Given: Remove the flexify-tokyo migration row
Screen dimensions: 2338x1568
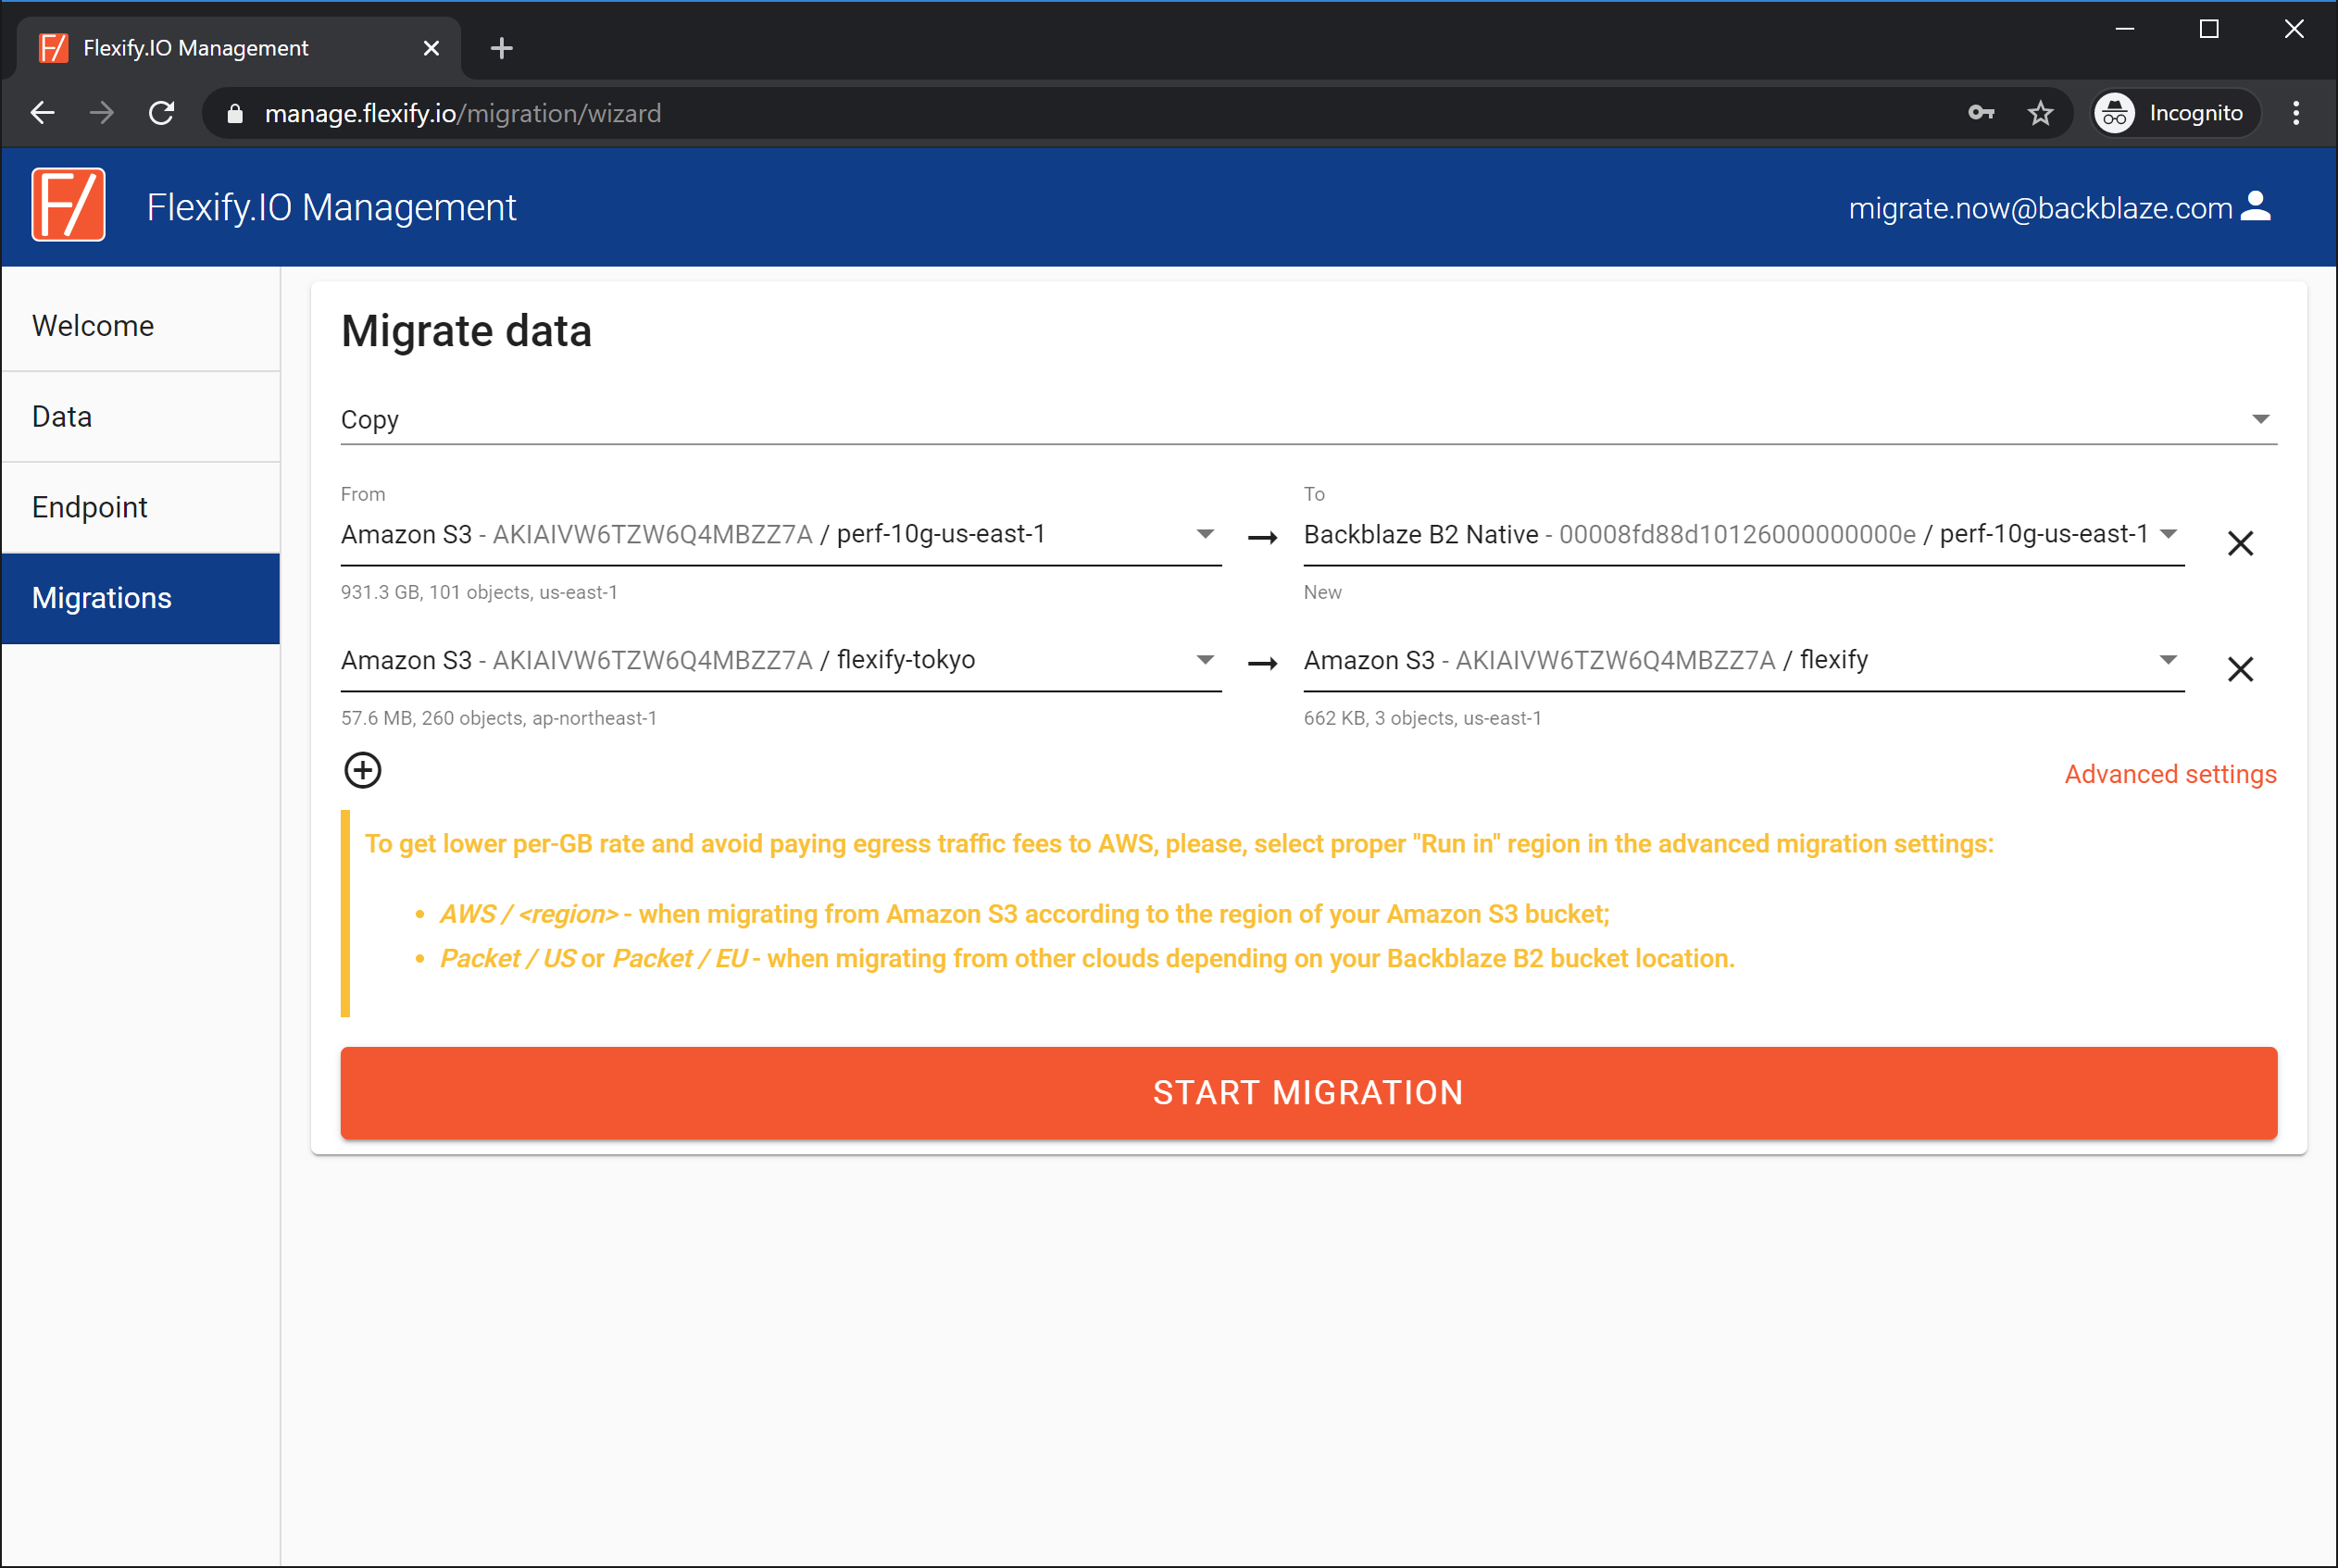Looking at the screenshot, I should point(2240,669).
